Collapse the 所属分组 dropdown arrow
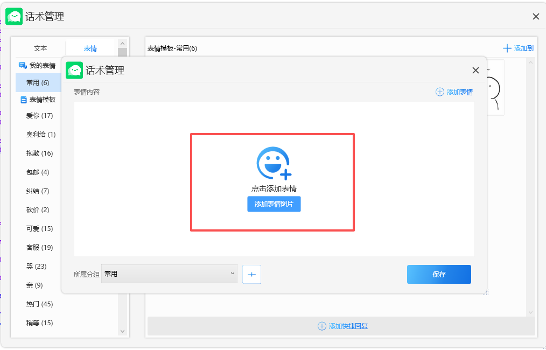 [232, 274]
